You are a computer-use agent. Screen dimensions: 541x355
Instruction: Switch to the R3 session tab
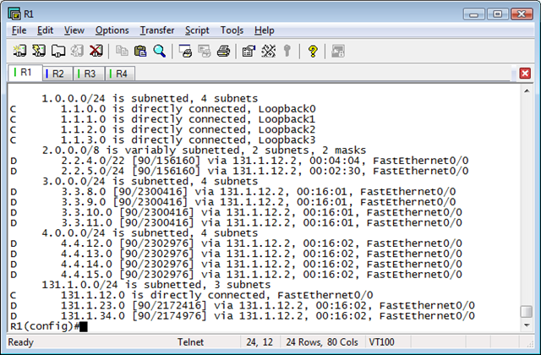(89, 74)
